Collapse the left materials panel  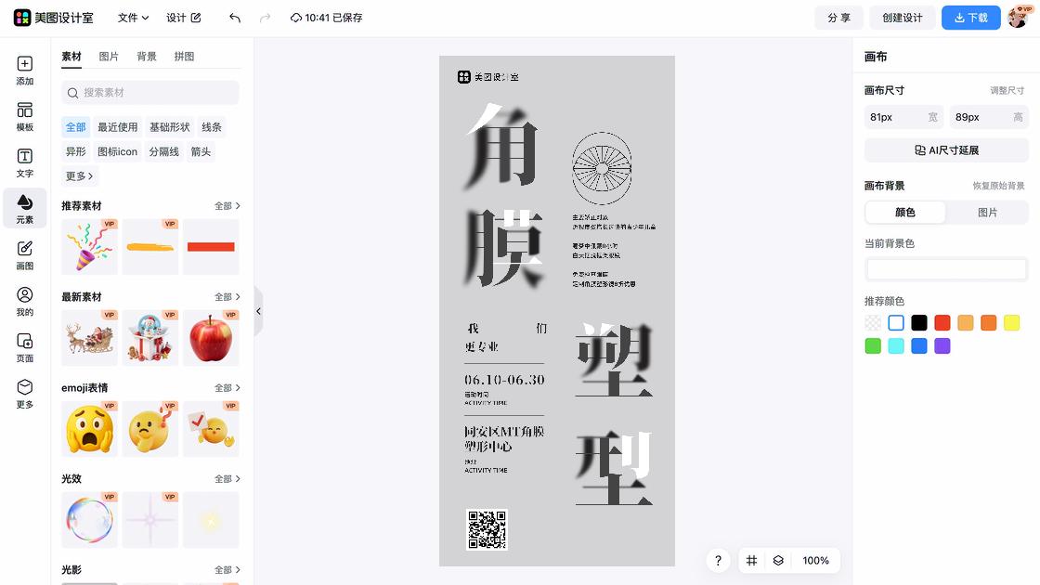pyautogui.click(x=259, y=311)
